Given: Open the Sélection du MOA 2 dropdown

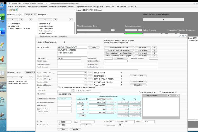Looking at the screenshot, I should coord(85,76).
